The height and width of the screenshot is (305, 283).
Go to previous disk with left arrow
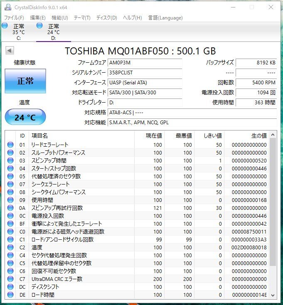(10, 51)
